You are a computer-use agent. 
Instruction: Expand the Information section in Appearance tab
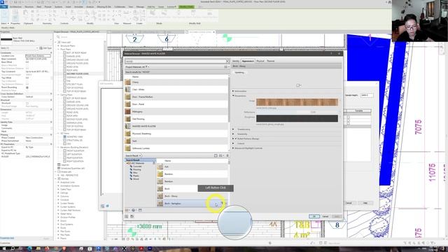click(233, 91)
